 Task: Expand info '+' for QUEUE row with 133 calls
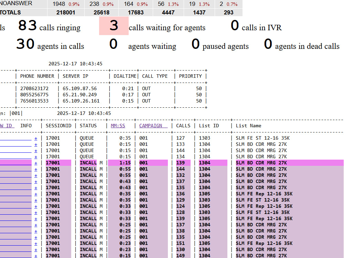click(36, 144)
